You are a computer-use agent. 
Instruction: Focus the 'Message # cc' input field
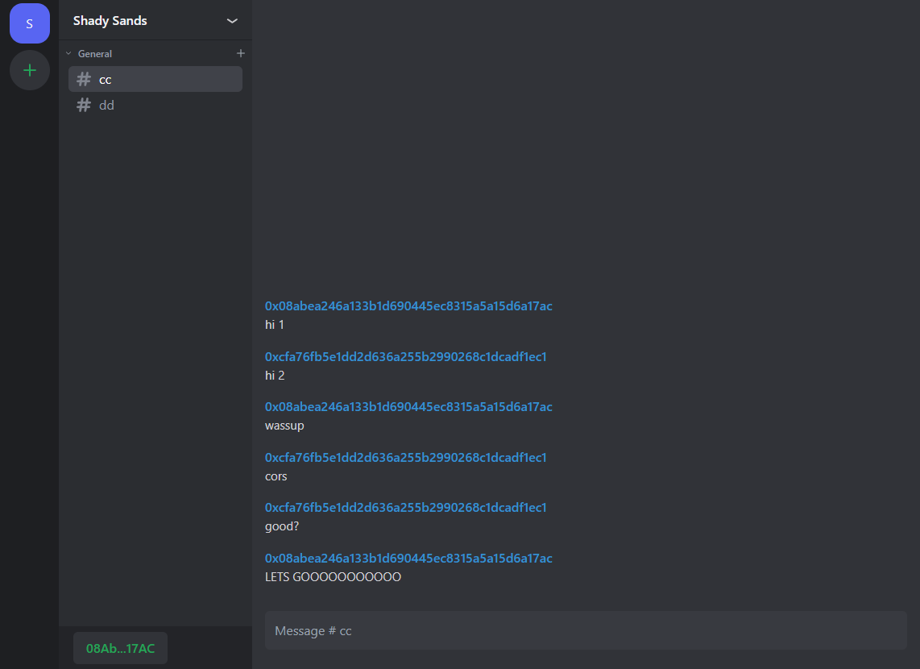click(586, 630)
